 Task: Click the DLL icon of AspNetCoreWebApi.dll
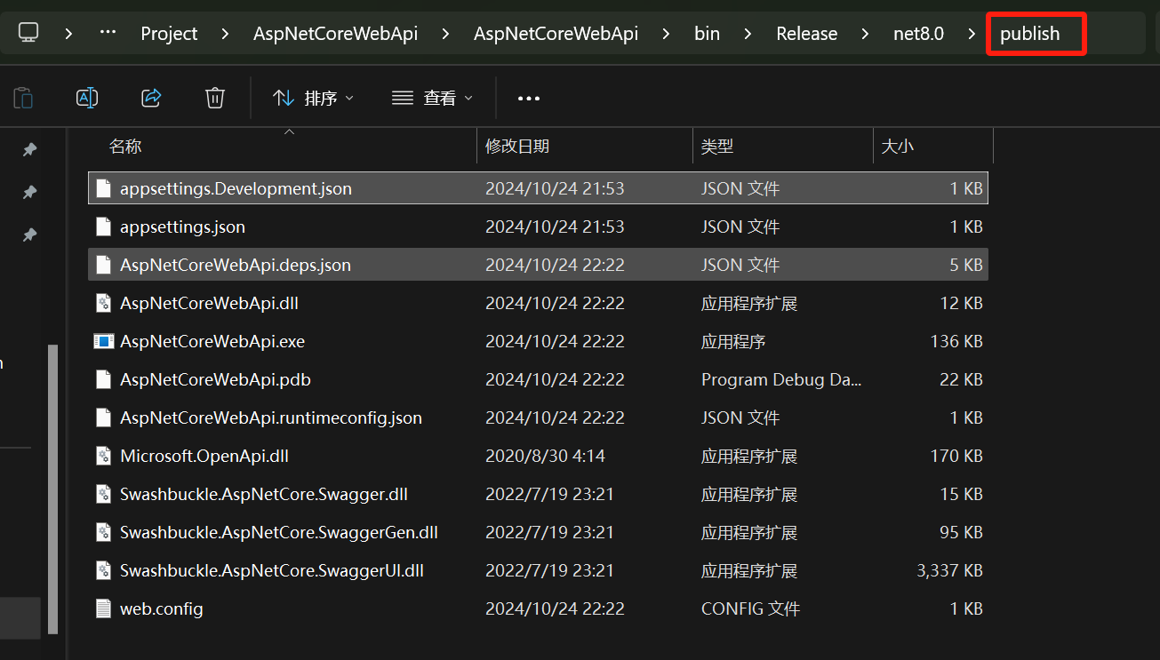[104, 303]
